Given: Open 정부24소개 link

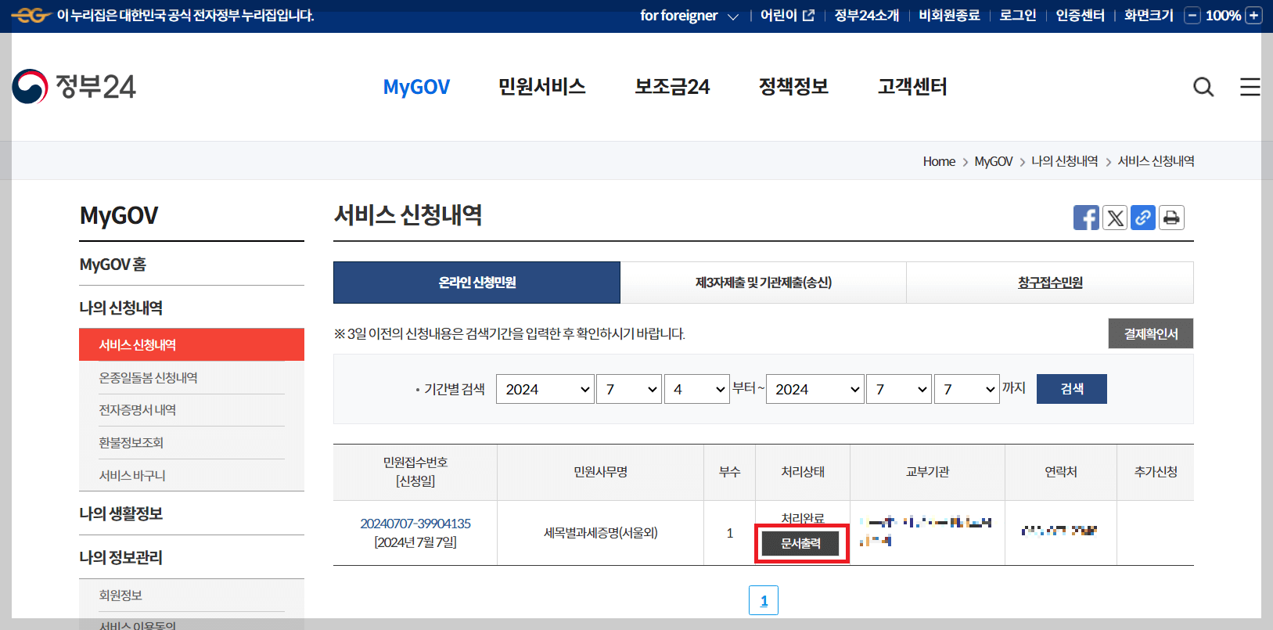Looking at the screenshot, I should coord(866,16).
